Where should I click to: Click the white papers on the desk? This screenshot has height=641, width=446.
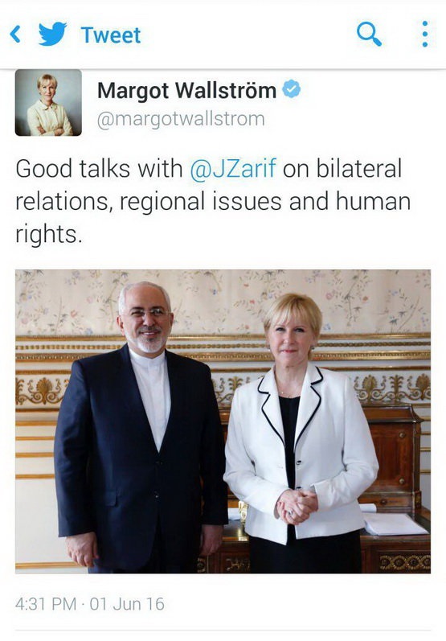393,524
